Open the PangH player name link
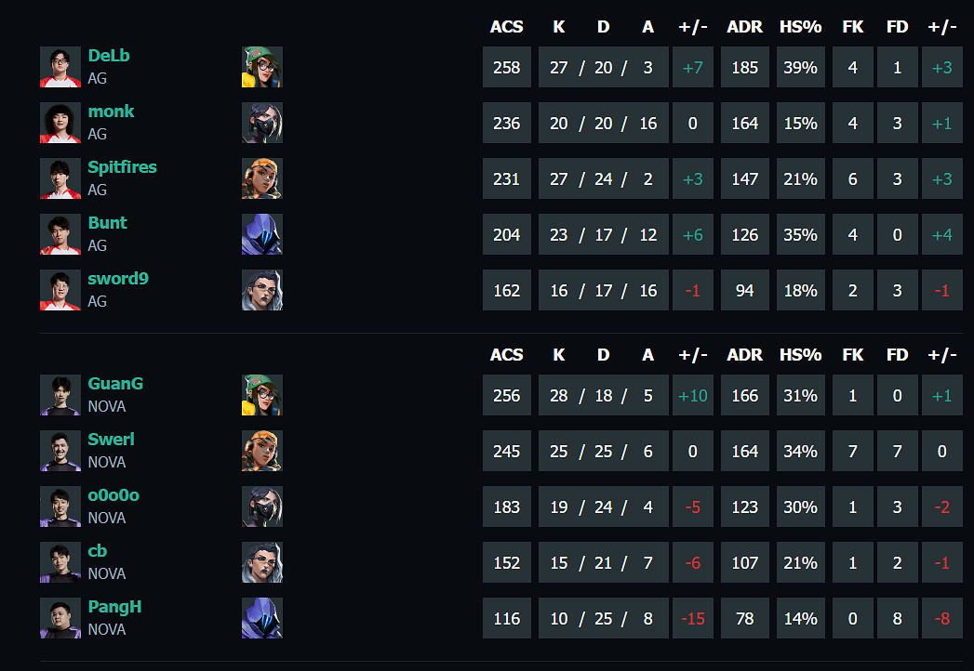 coord(114,607)
